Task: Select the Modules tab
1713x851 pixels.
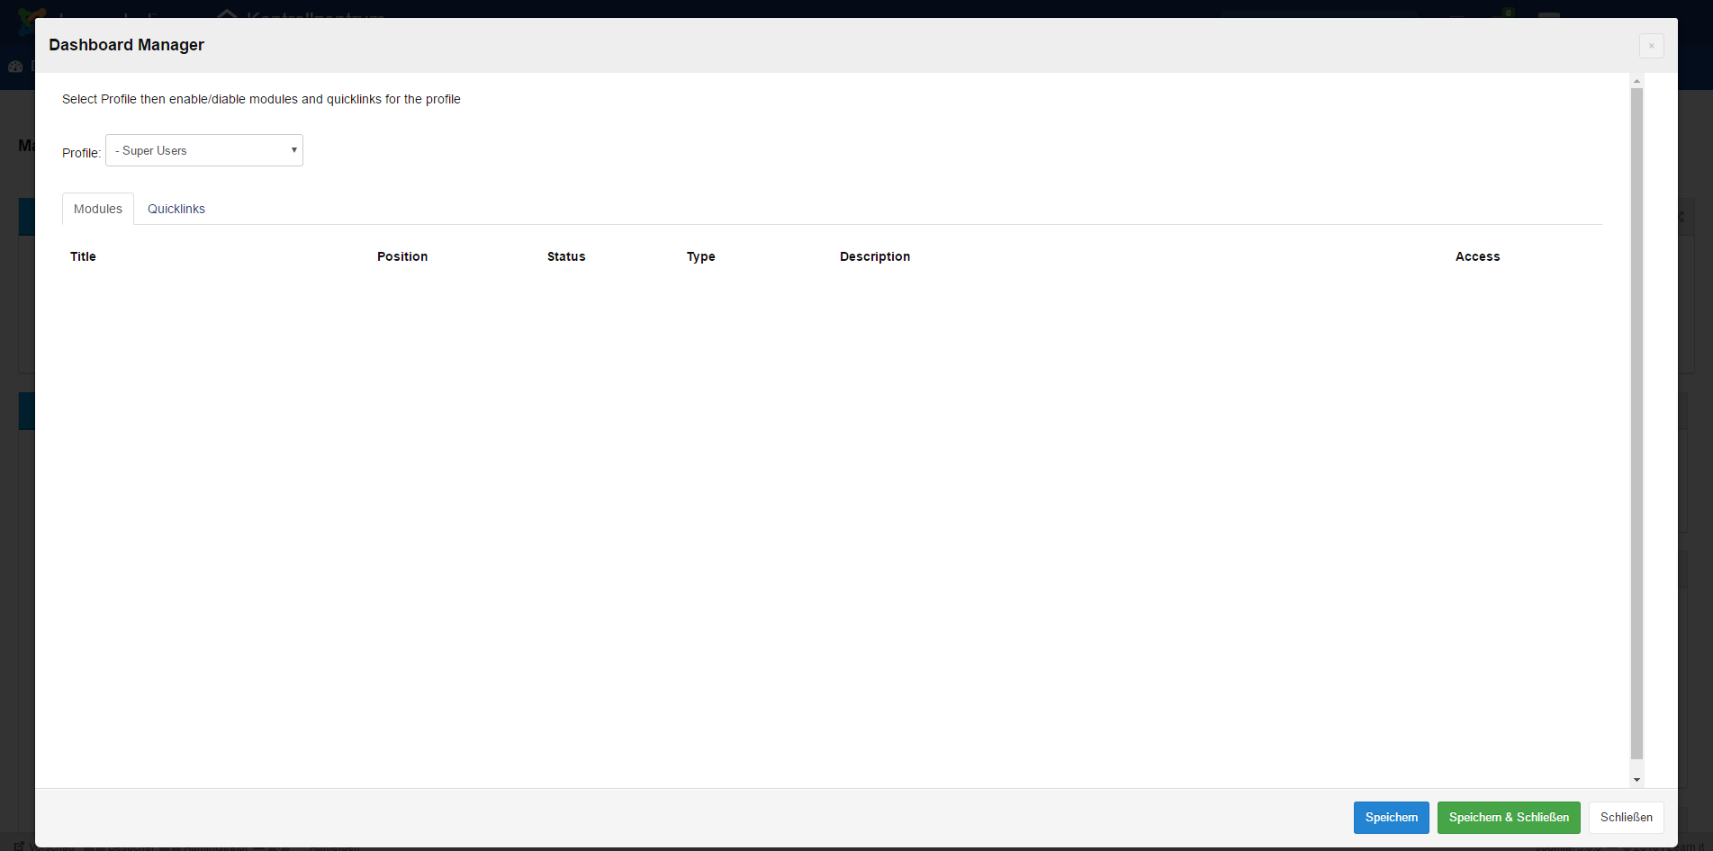Action: tap(97, 209)
